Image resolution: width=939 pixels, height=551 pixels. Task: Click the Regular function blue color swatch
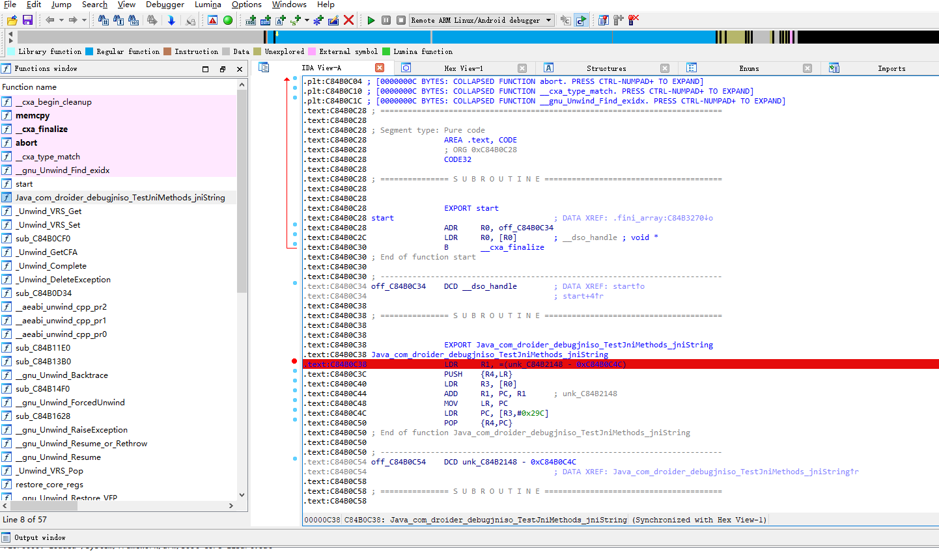(89, 51)
